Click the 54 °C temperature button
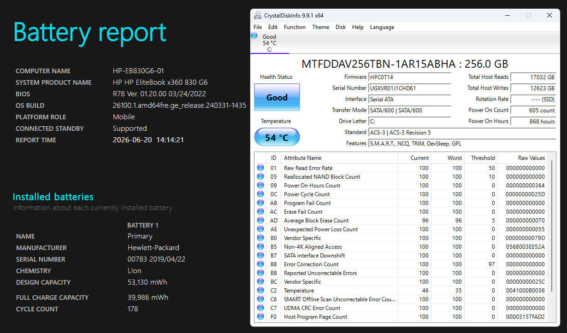 coord(277,137)
